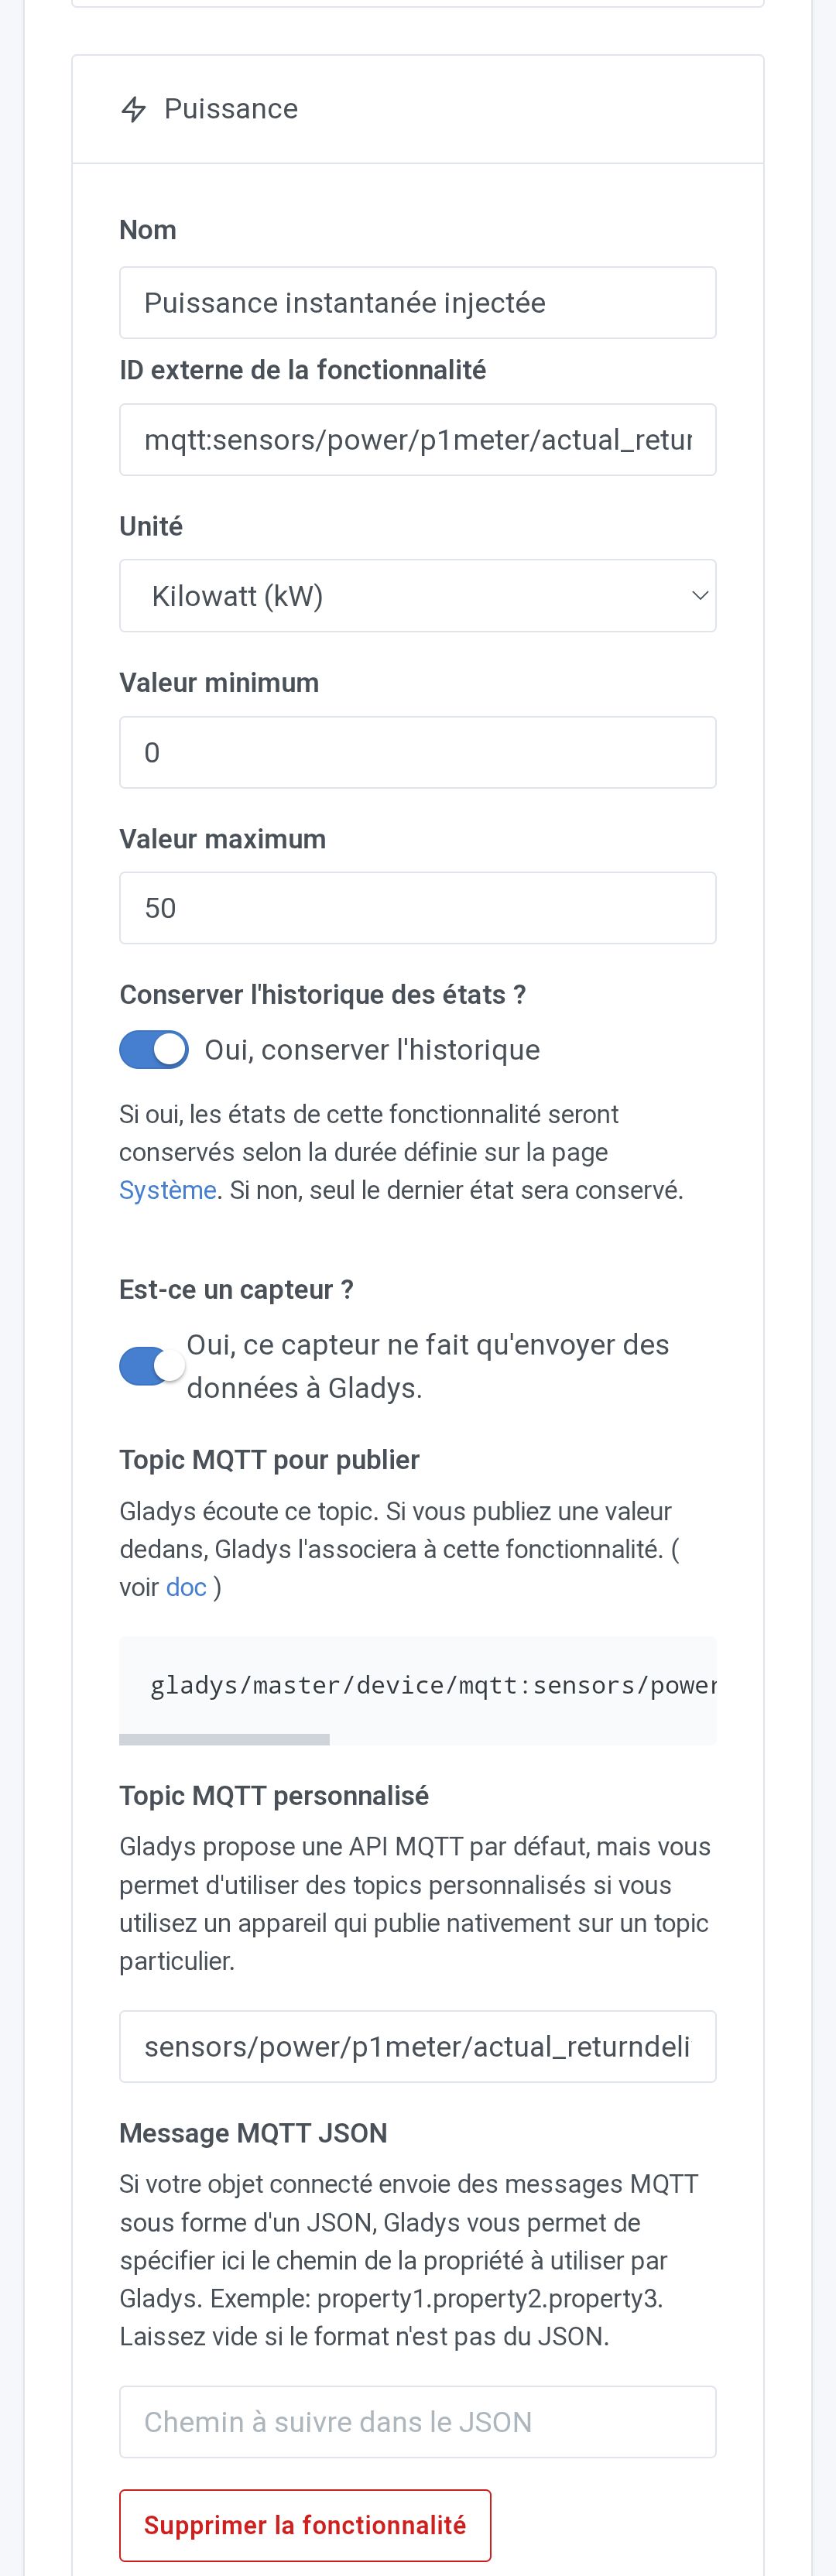Click the "Oui, conserver l'historique" label
The height and width of the screenshot is (2576, 836).
click(x=372, y=1050)
